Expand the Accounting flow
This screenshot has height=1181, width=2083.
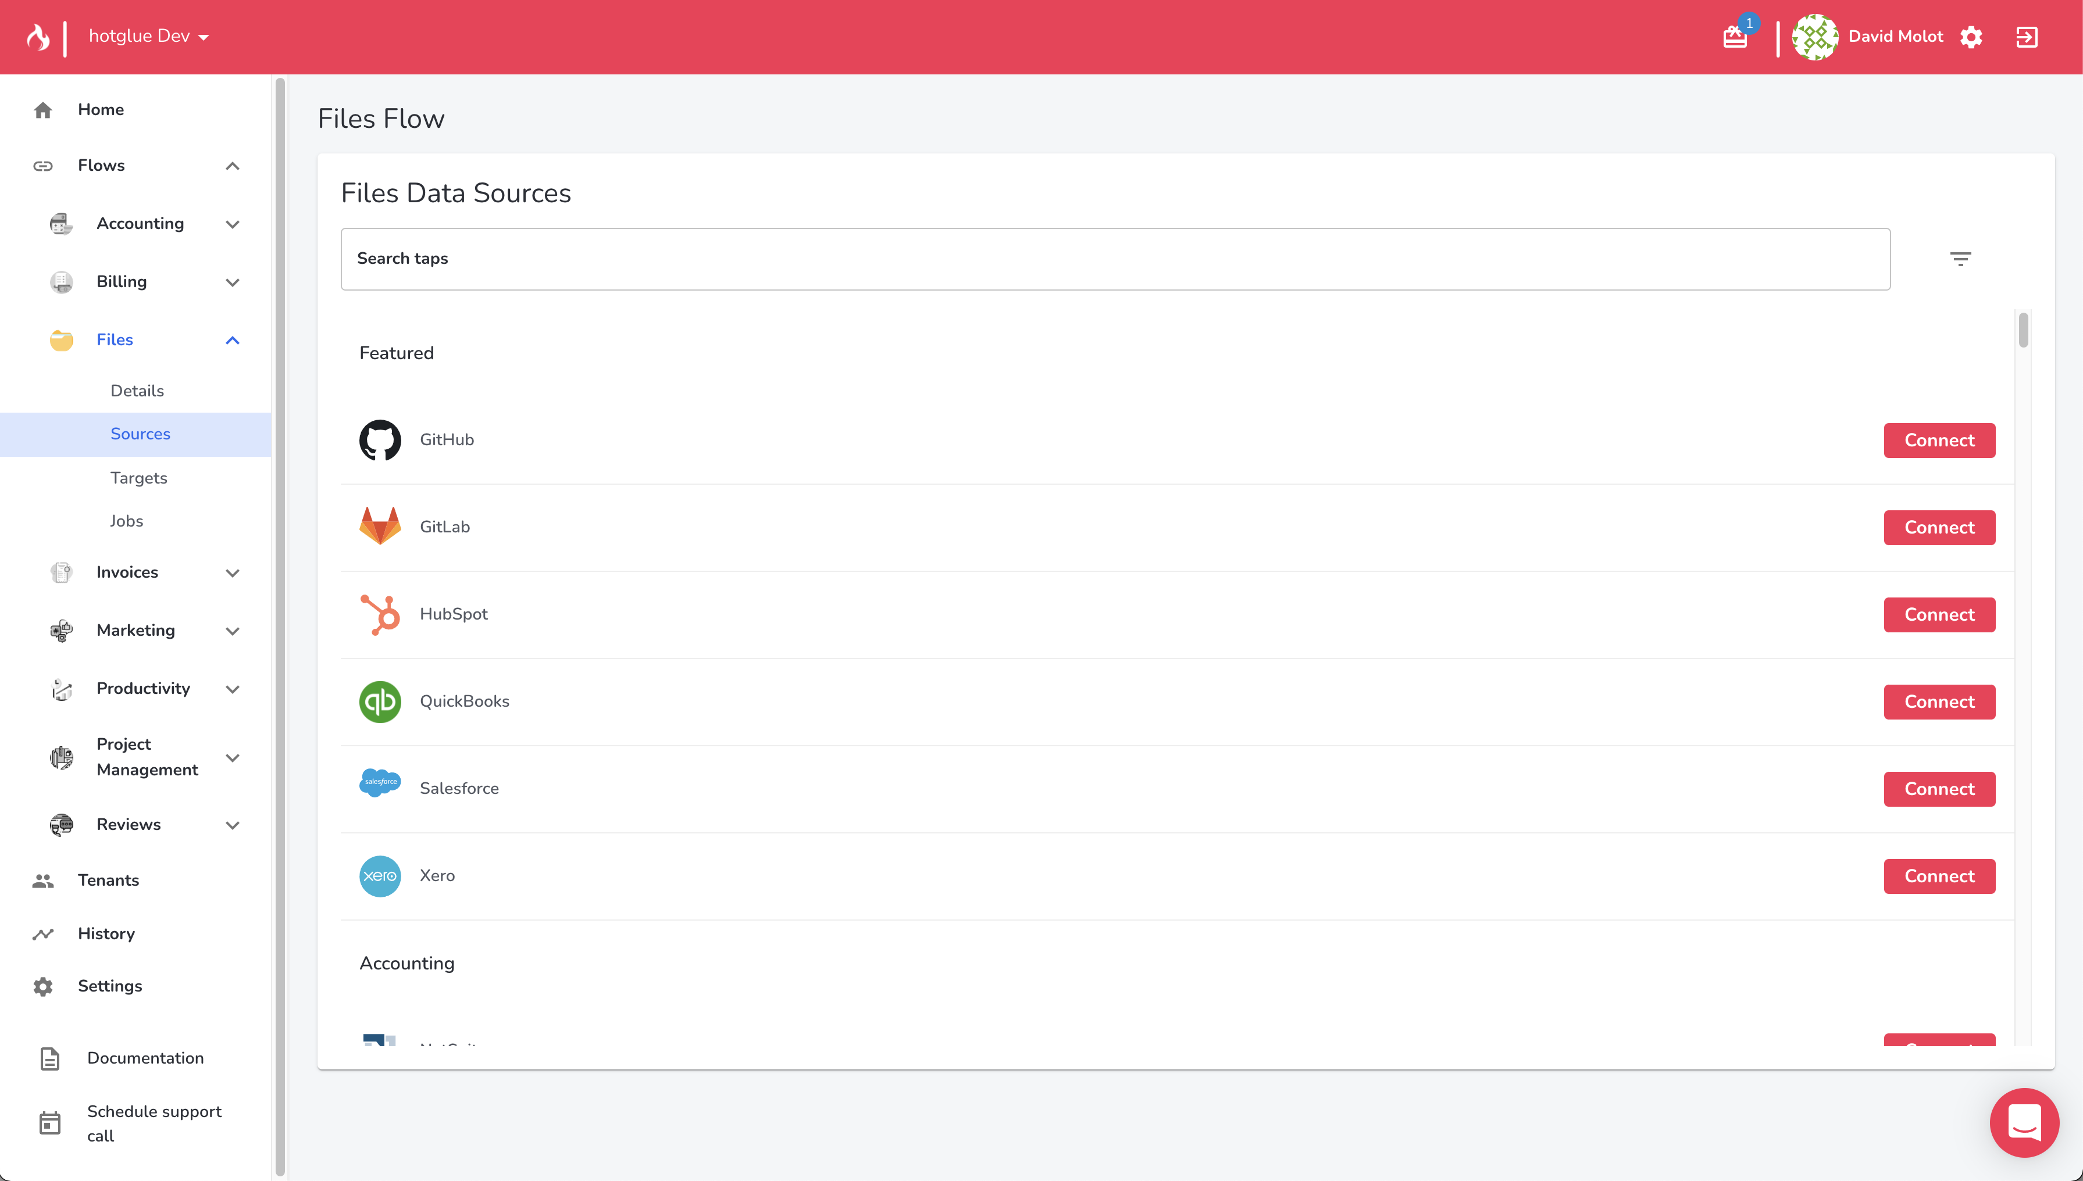pos(232,225)
